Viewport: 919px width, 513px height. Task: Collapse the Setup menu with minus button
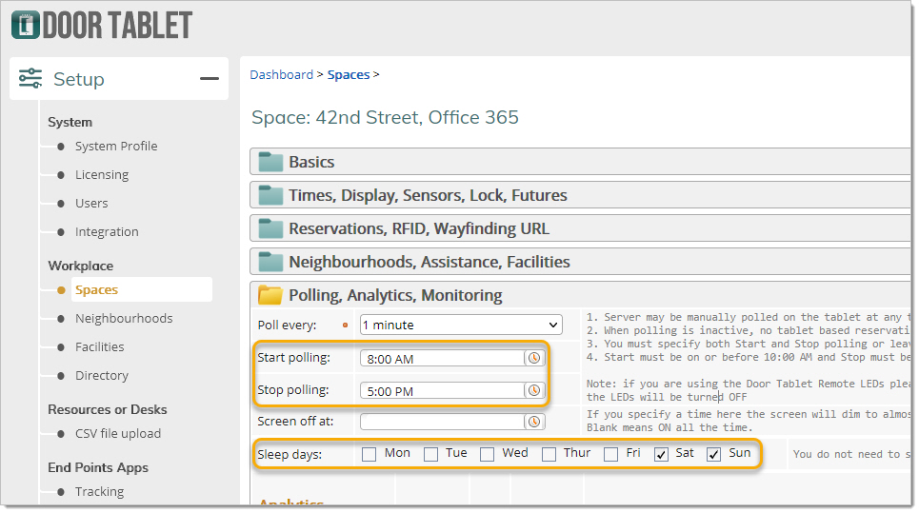click(210, 79)
